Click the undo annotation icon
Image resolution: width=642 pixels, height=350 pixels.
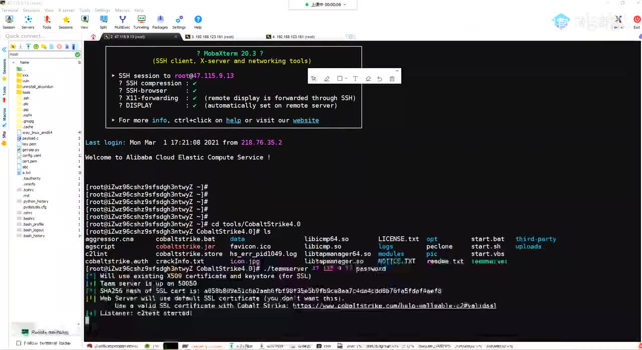coord(380,79)
